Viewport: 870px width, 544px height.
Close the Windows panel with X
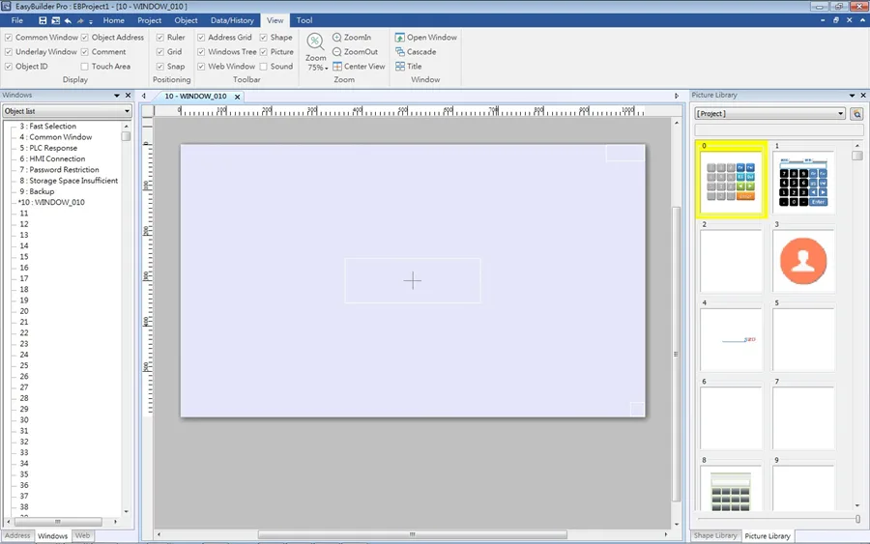coord(128,96)
